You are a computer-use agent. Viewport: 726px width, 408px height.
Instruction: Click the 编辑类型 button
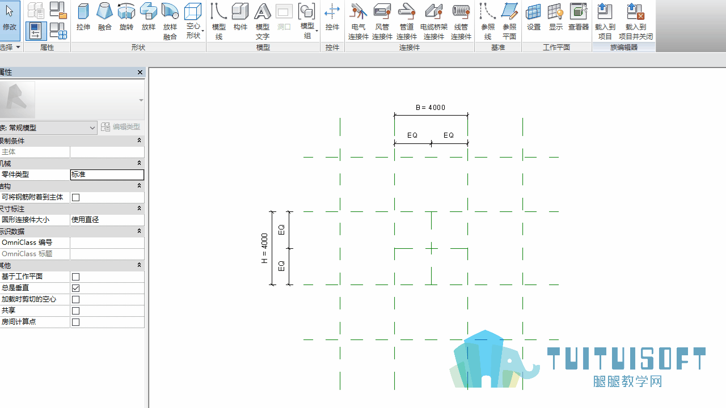[121, 127]
